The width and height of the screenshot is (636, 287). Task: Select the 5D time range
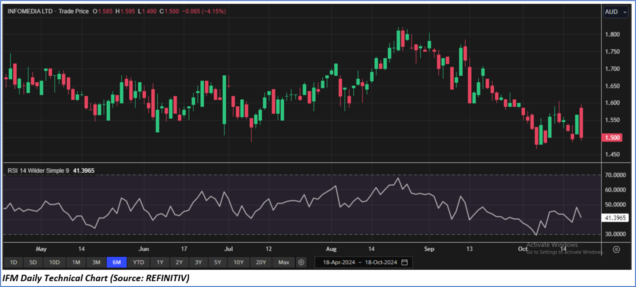[33, 262]
